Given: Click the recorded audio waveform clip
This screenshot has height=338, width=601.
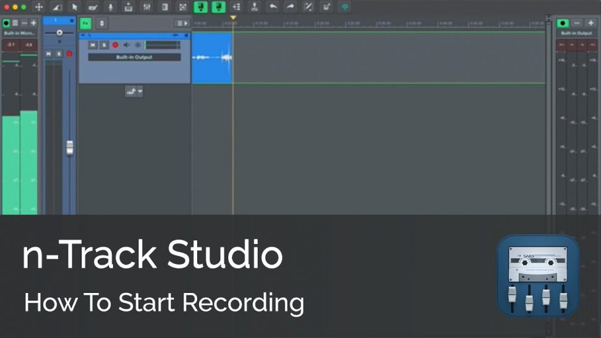Looking at the screenshot, I should click(211, 57).
